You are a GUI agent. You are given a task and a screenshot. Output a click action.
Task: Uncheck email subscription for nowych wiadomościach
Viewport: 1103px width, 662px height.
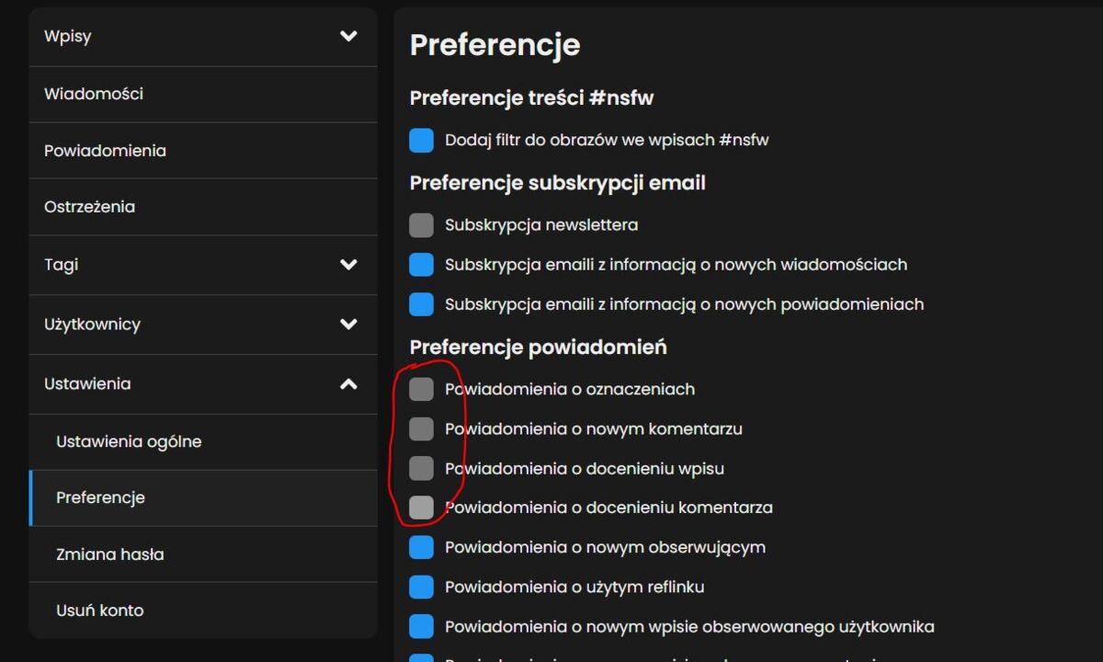tap(421, 265)
